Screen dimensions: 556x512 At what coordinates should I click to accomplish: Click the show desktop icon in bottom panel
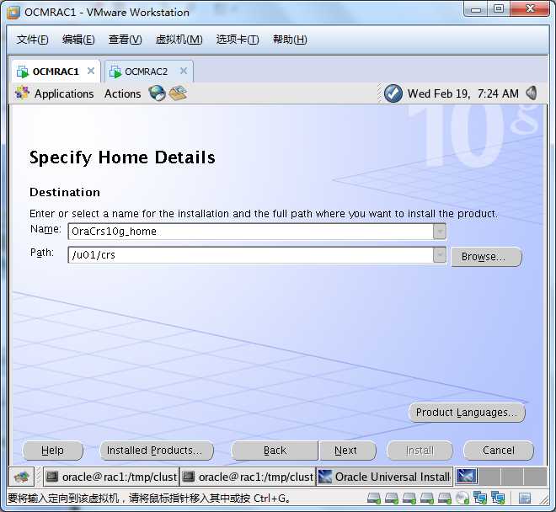click(21, 477)
